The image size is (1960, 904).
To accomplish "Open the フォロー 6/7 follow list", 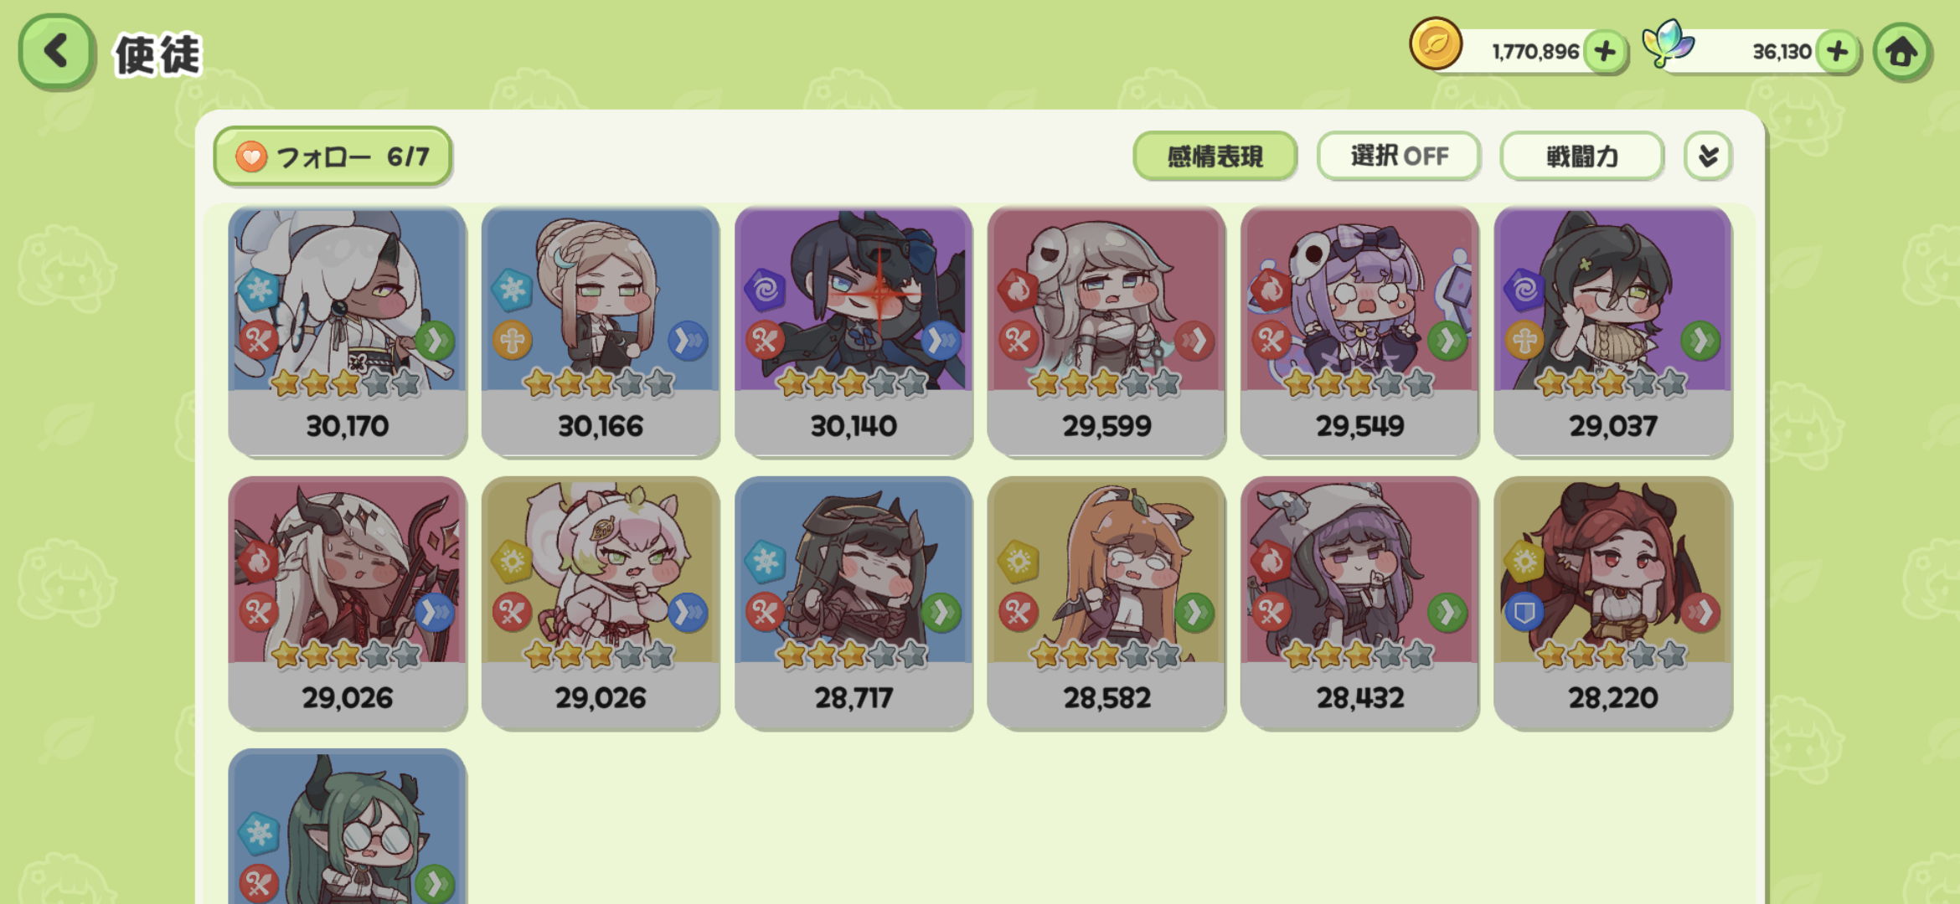I will tap(333, 157).
